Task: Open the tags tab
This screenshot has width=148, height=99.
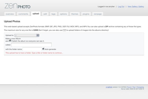Action: coord(53,14)
